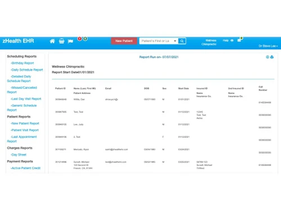Click the Insured ID column header

point(202,88)
